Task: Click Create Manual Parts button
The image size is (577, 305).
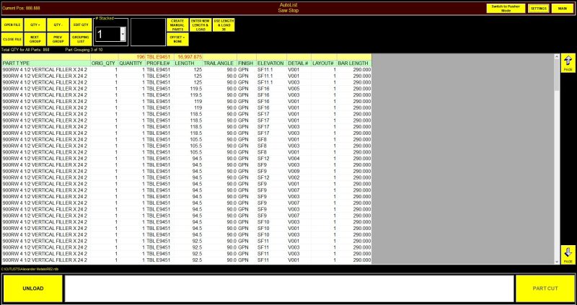Action: coord(177,25)
